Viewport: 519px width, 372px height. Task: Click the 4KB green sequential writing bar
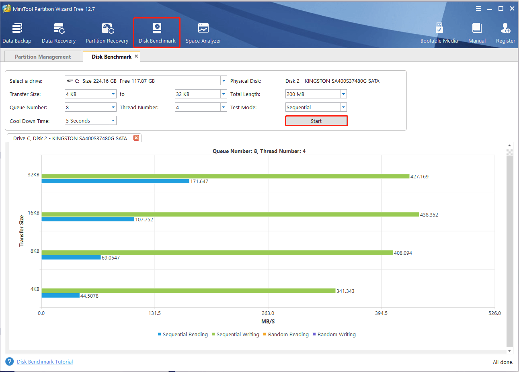188,290
